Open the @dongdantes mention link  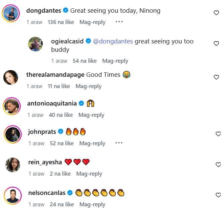click(x=113, y=41)
